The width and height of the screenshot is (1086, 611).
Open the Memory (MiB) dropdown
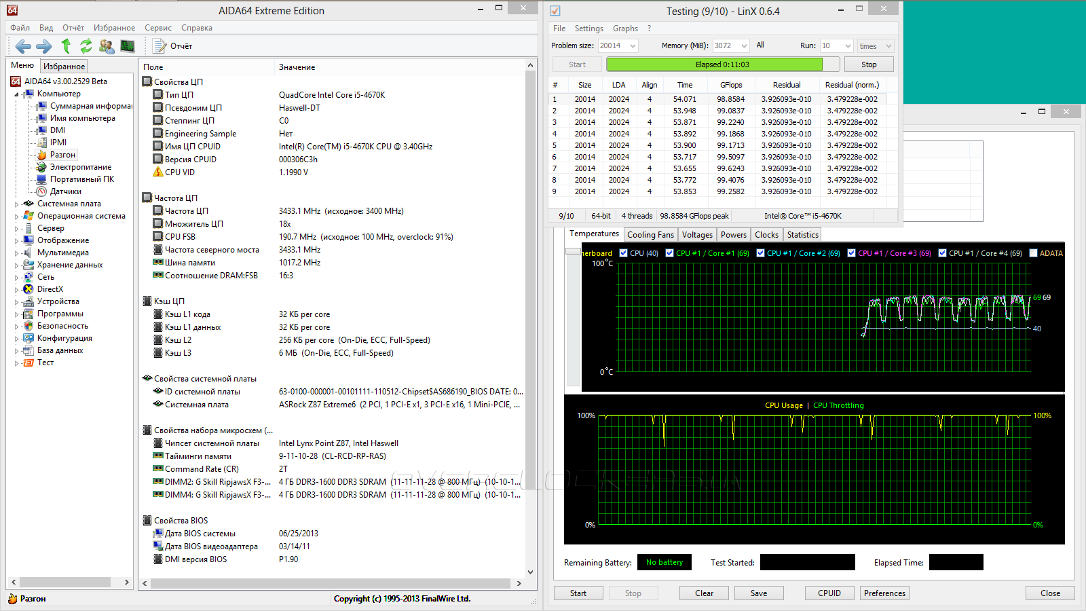pyautogui.click(x=744, y=46)
